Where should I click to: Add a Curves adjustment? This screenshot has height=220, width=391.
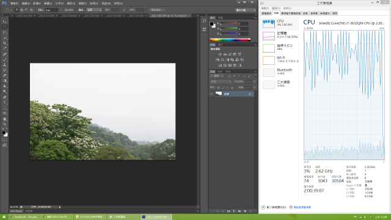click(230, 54)
